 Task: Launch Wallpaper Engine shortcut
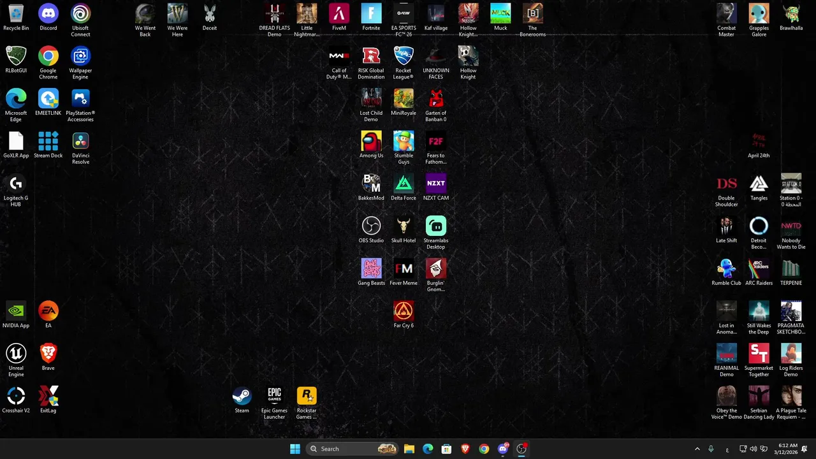point(80,62)
